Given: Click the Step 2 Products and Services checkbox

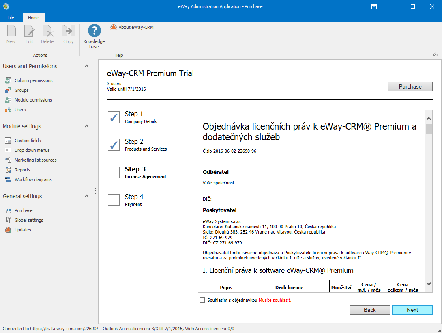Looking at the screenshot, I should click(114, 145).
